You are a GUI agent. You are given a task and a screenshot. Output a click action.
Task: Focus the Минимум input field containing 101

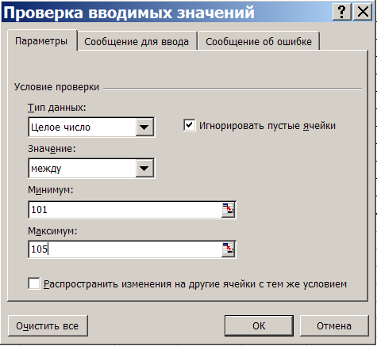tap(125, 210)
